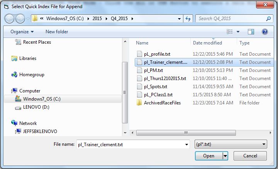Open the File name history dropdown arrow
Screen dimensions: 278x169
point(185,144)
